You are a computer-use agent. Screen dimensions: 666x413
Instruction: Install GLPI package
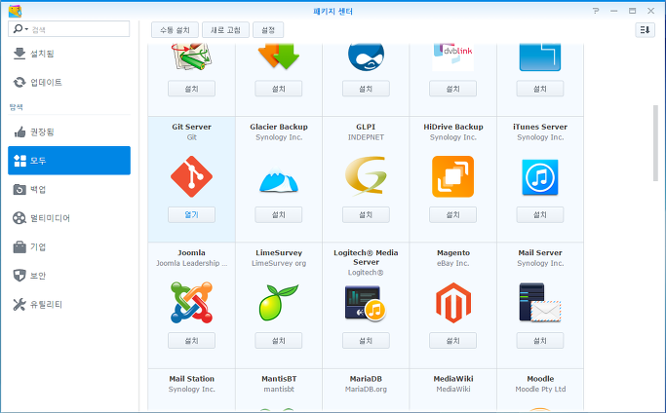click(366, 214)
